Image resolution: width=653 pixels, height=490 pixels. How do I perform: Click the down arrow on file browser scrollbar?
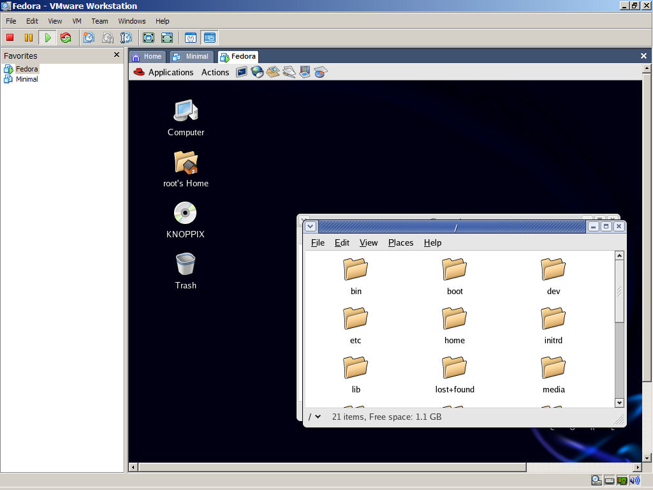point(619,403)
